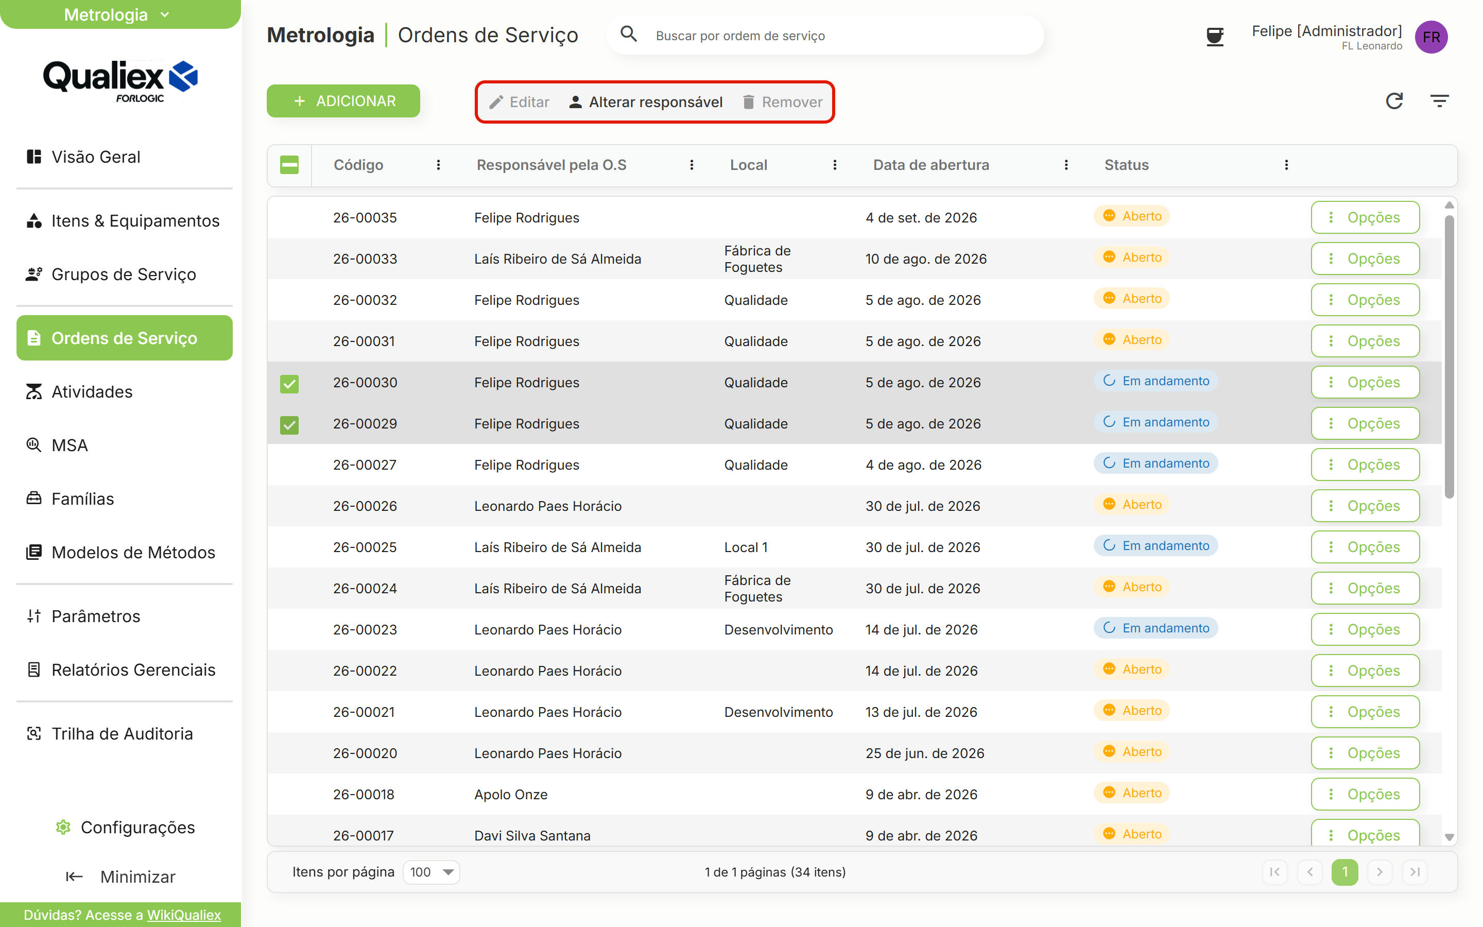Click Apolo Onze responsible name
The height and width of the screenshot is (927, 1483).
point(511,794)
